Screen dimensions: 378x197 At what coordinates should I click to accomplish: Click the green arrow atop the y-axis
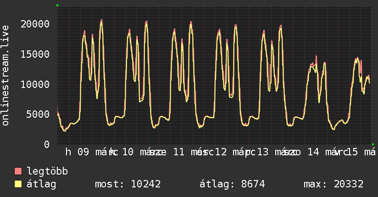[x=57, y=5]
